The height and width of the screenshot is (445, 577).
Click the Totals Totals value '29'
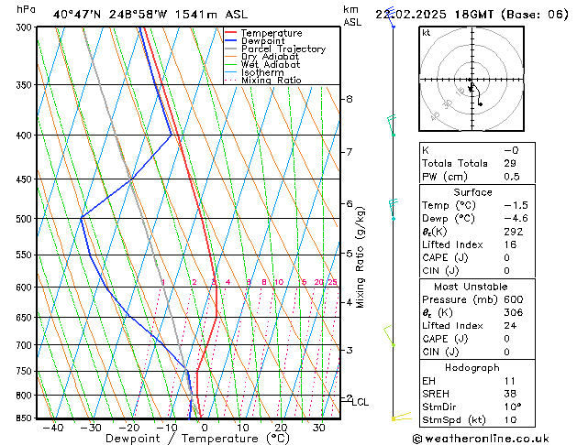coord(510,163)
